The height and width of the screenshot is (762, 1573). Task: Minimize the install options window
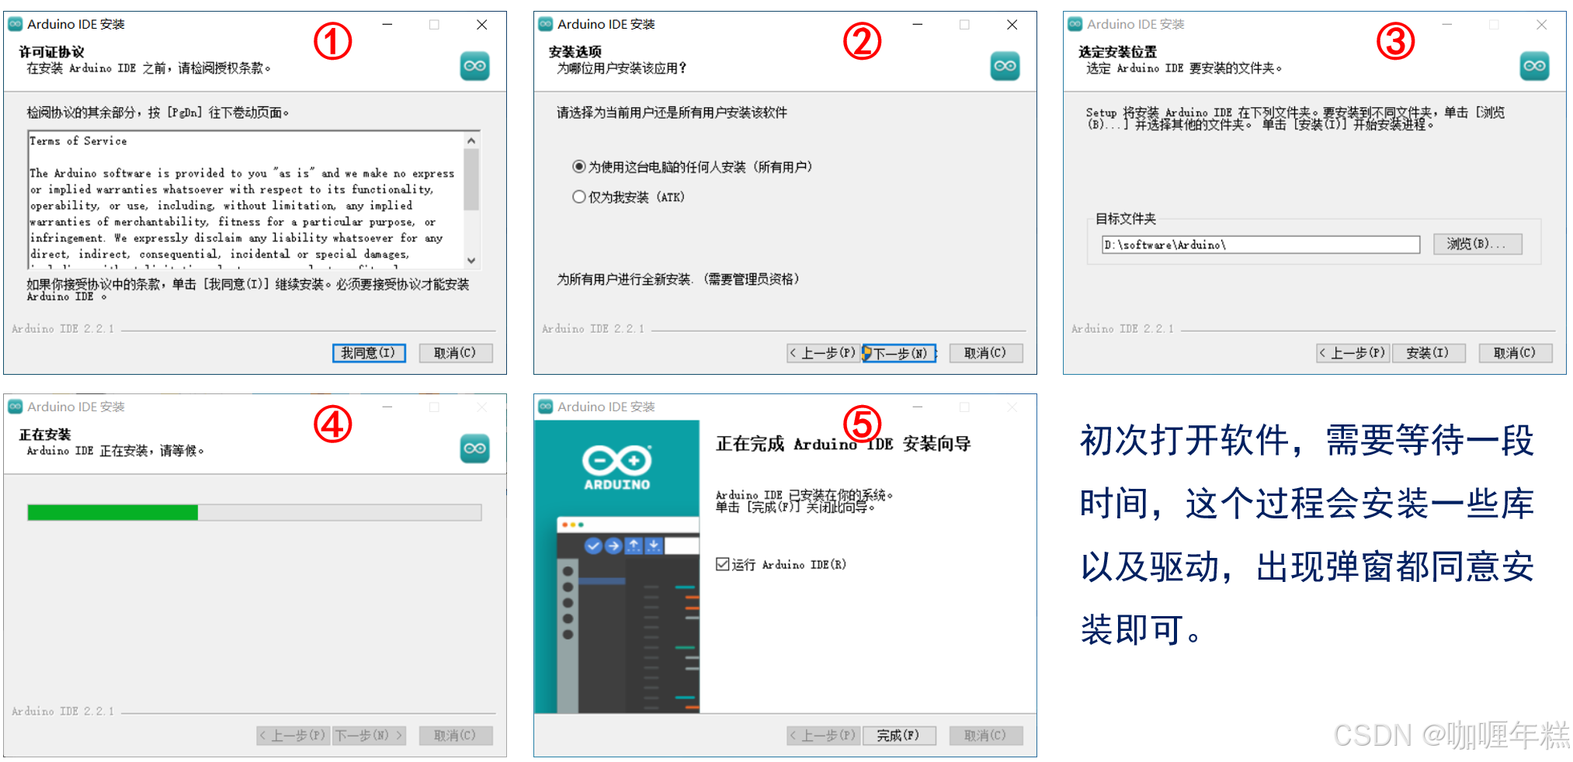click(918, 25)
